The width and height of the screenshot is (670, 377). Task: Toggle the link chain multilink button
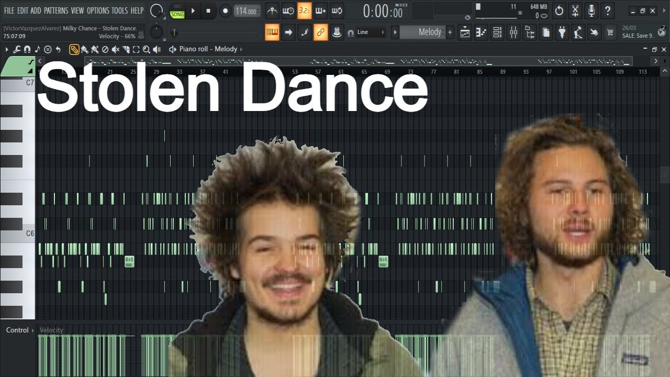point(321,32)
